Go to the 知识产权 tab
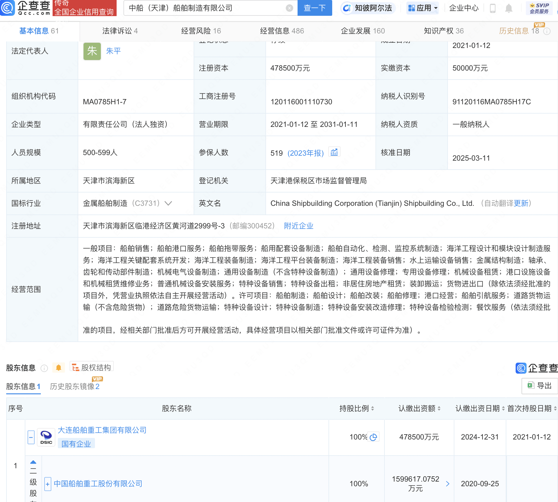The width and height of the screenshot is (558, 502). [444, 31]
